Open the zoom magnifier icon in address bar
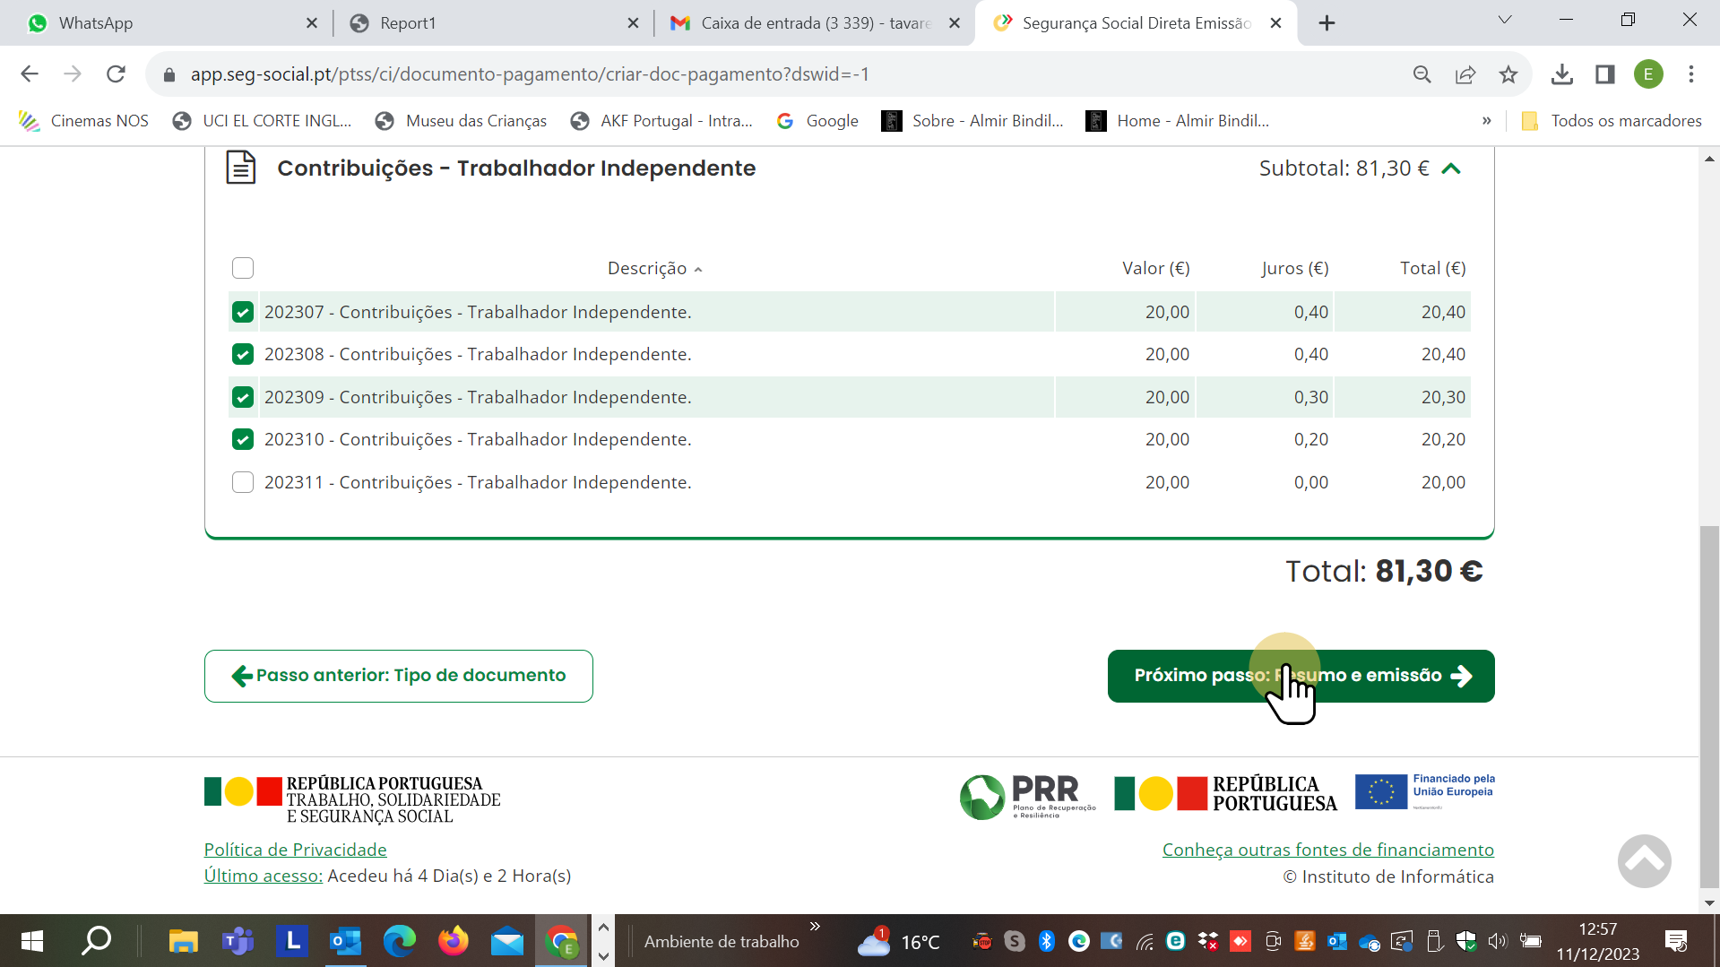Viewport: 1720px width, 967px height. [x=1422, y=74]
